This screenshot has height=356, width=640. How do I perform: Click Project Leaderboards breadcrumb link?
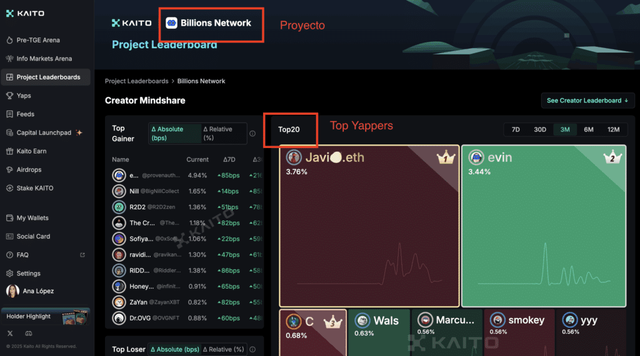(x=137, y=81)
